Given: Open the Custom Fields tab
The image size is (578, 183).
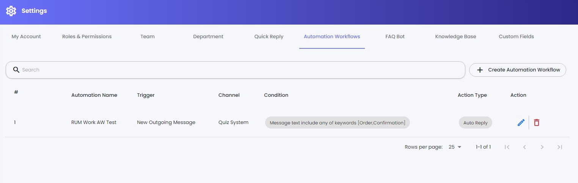Looking at the screenshot, I should point(516,37).
